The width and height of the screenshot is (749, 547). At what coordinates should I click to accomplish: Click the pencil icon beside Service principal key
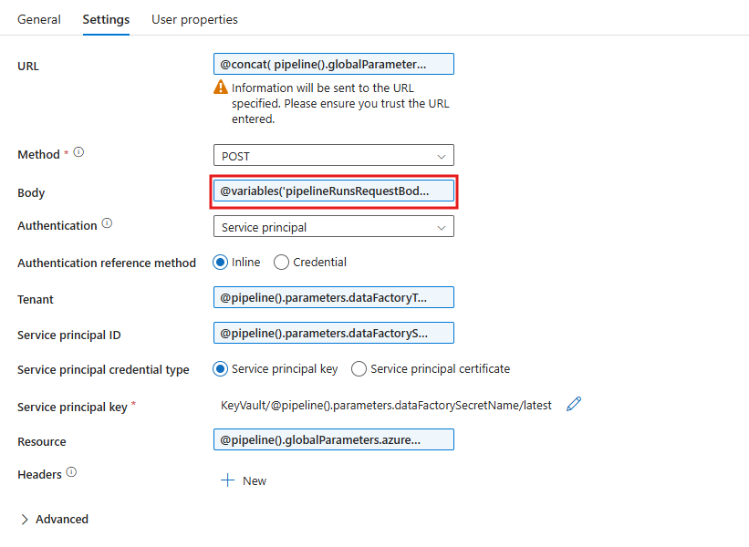tap(574, 403)
